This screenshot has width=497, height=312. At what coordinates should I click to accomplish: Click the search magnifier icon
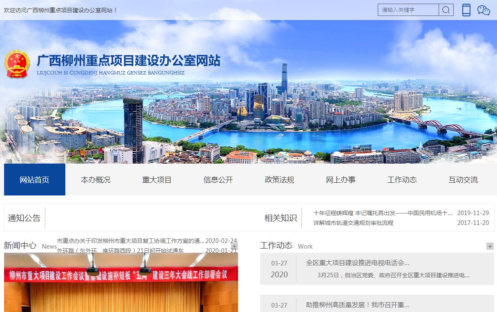click(x=446, y=10)
